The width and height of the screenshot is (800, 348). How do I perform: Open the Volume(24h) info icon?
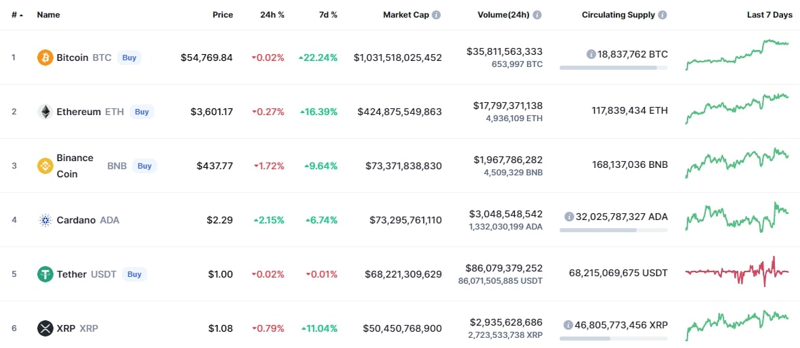pyautogui.click(x=538, y=16)
